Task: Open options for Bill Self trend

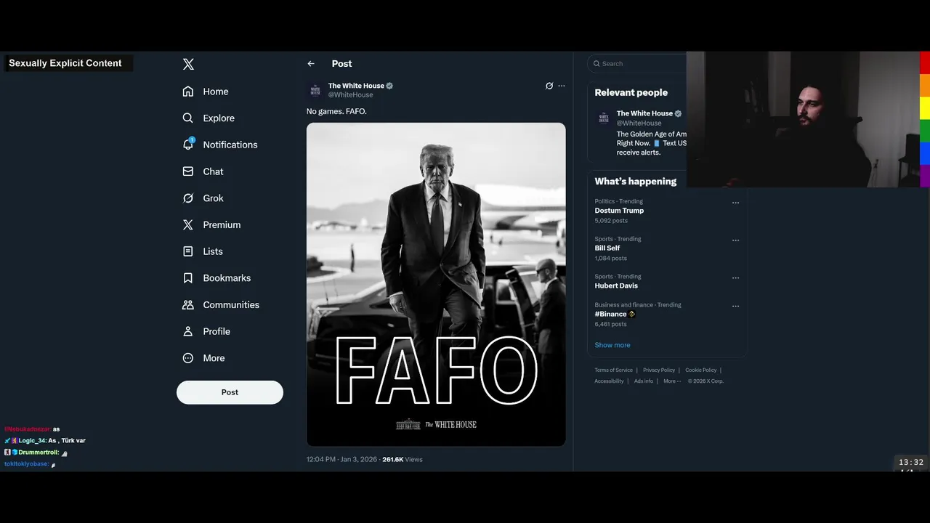Action: 735,240
